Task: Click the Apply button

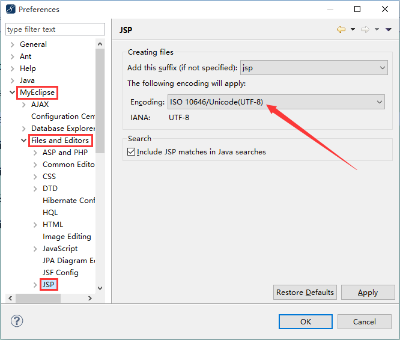Action: (368, 293)
